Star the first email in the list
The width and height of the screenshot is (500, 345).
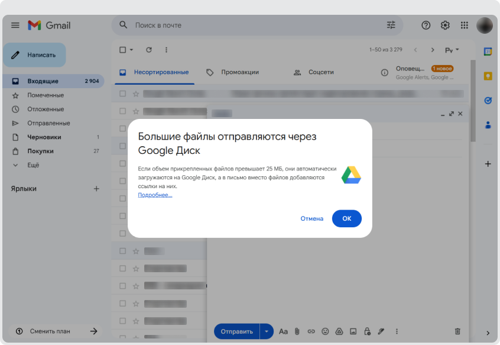coord(136,94)
